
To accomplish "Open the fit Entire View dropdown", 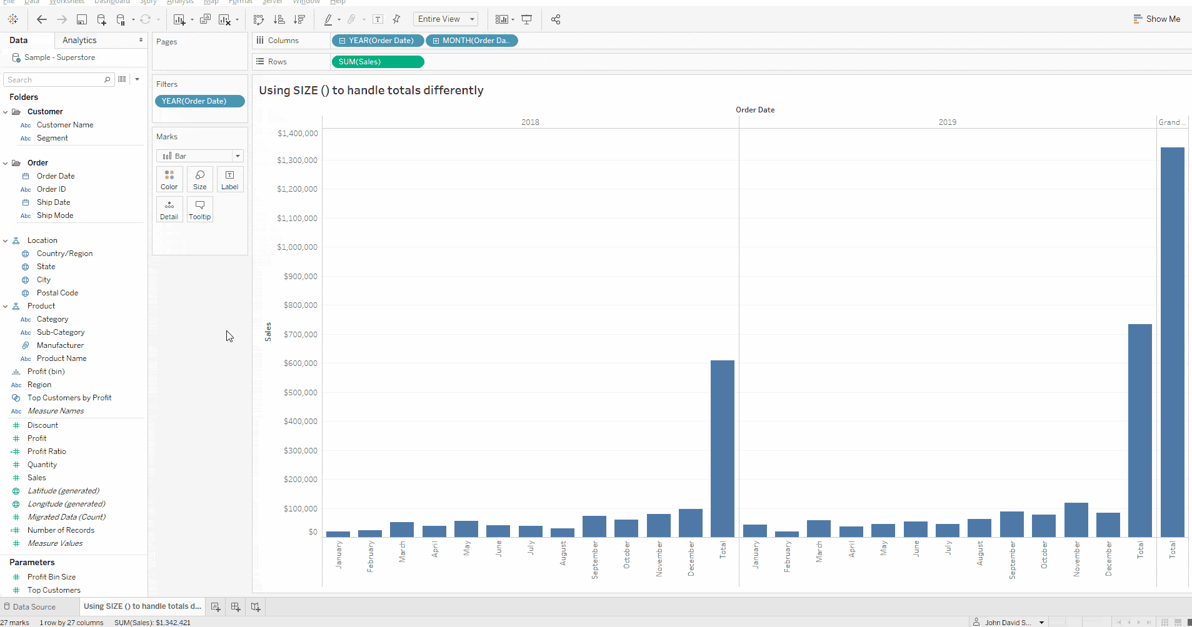I will coord(446,19).
